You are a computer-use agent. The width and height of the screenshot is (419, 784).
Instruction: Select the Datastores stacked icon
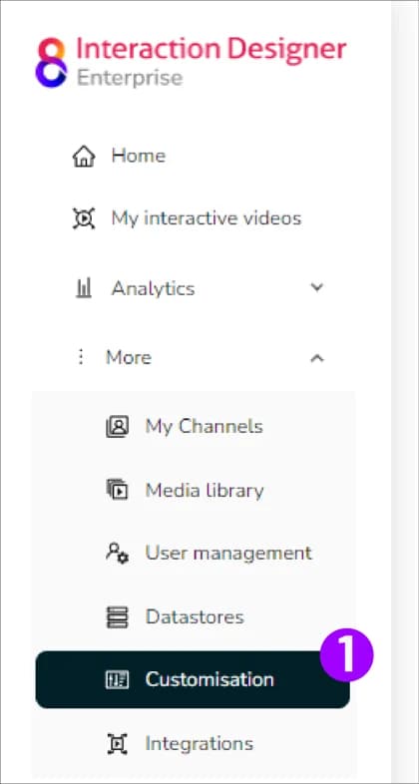tap(118, 617)
